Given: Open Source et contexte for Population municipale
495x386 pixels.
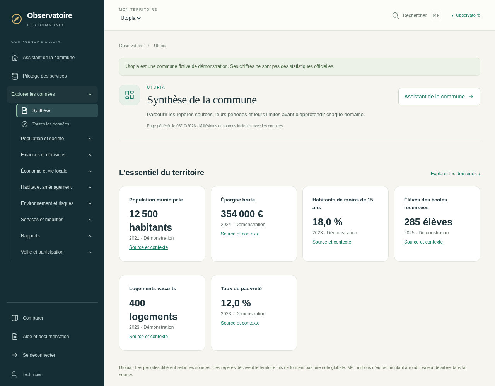Looking at the screenshot, I should coord(148,247).
